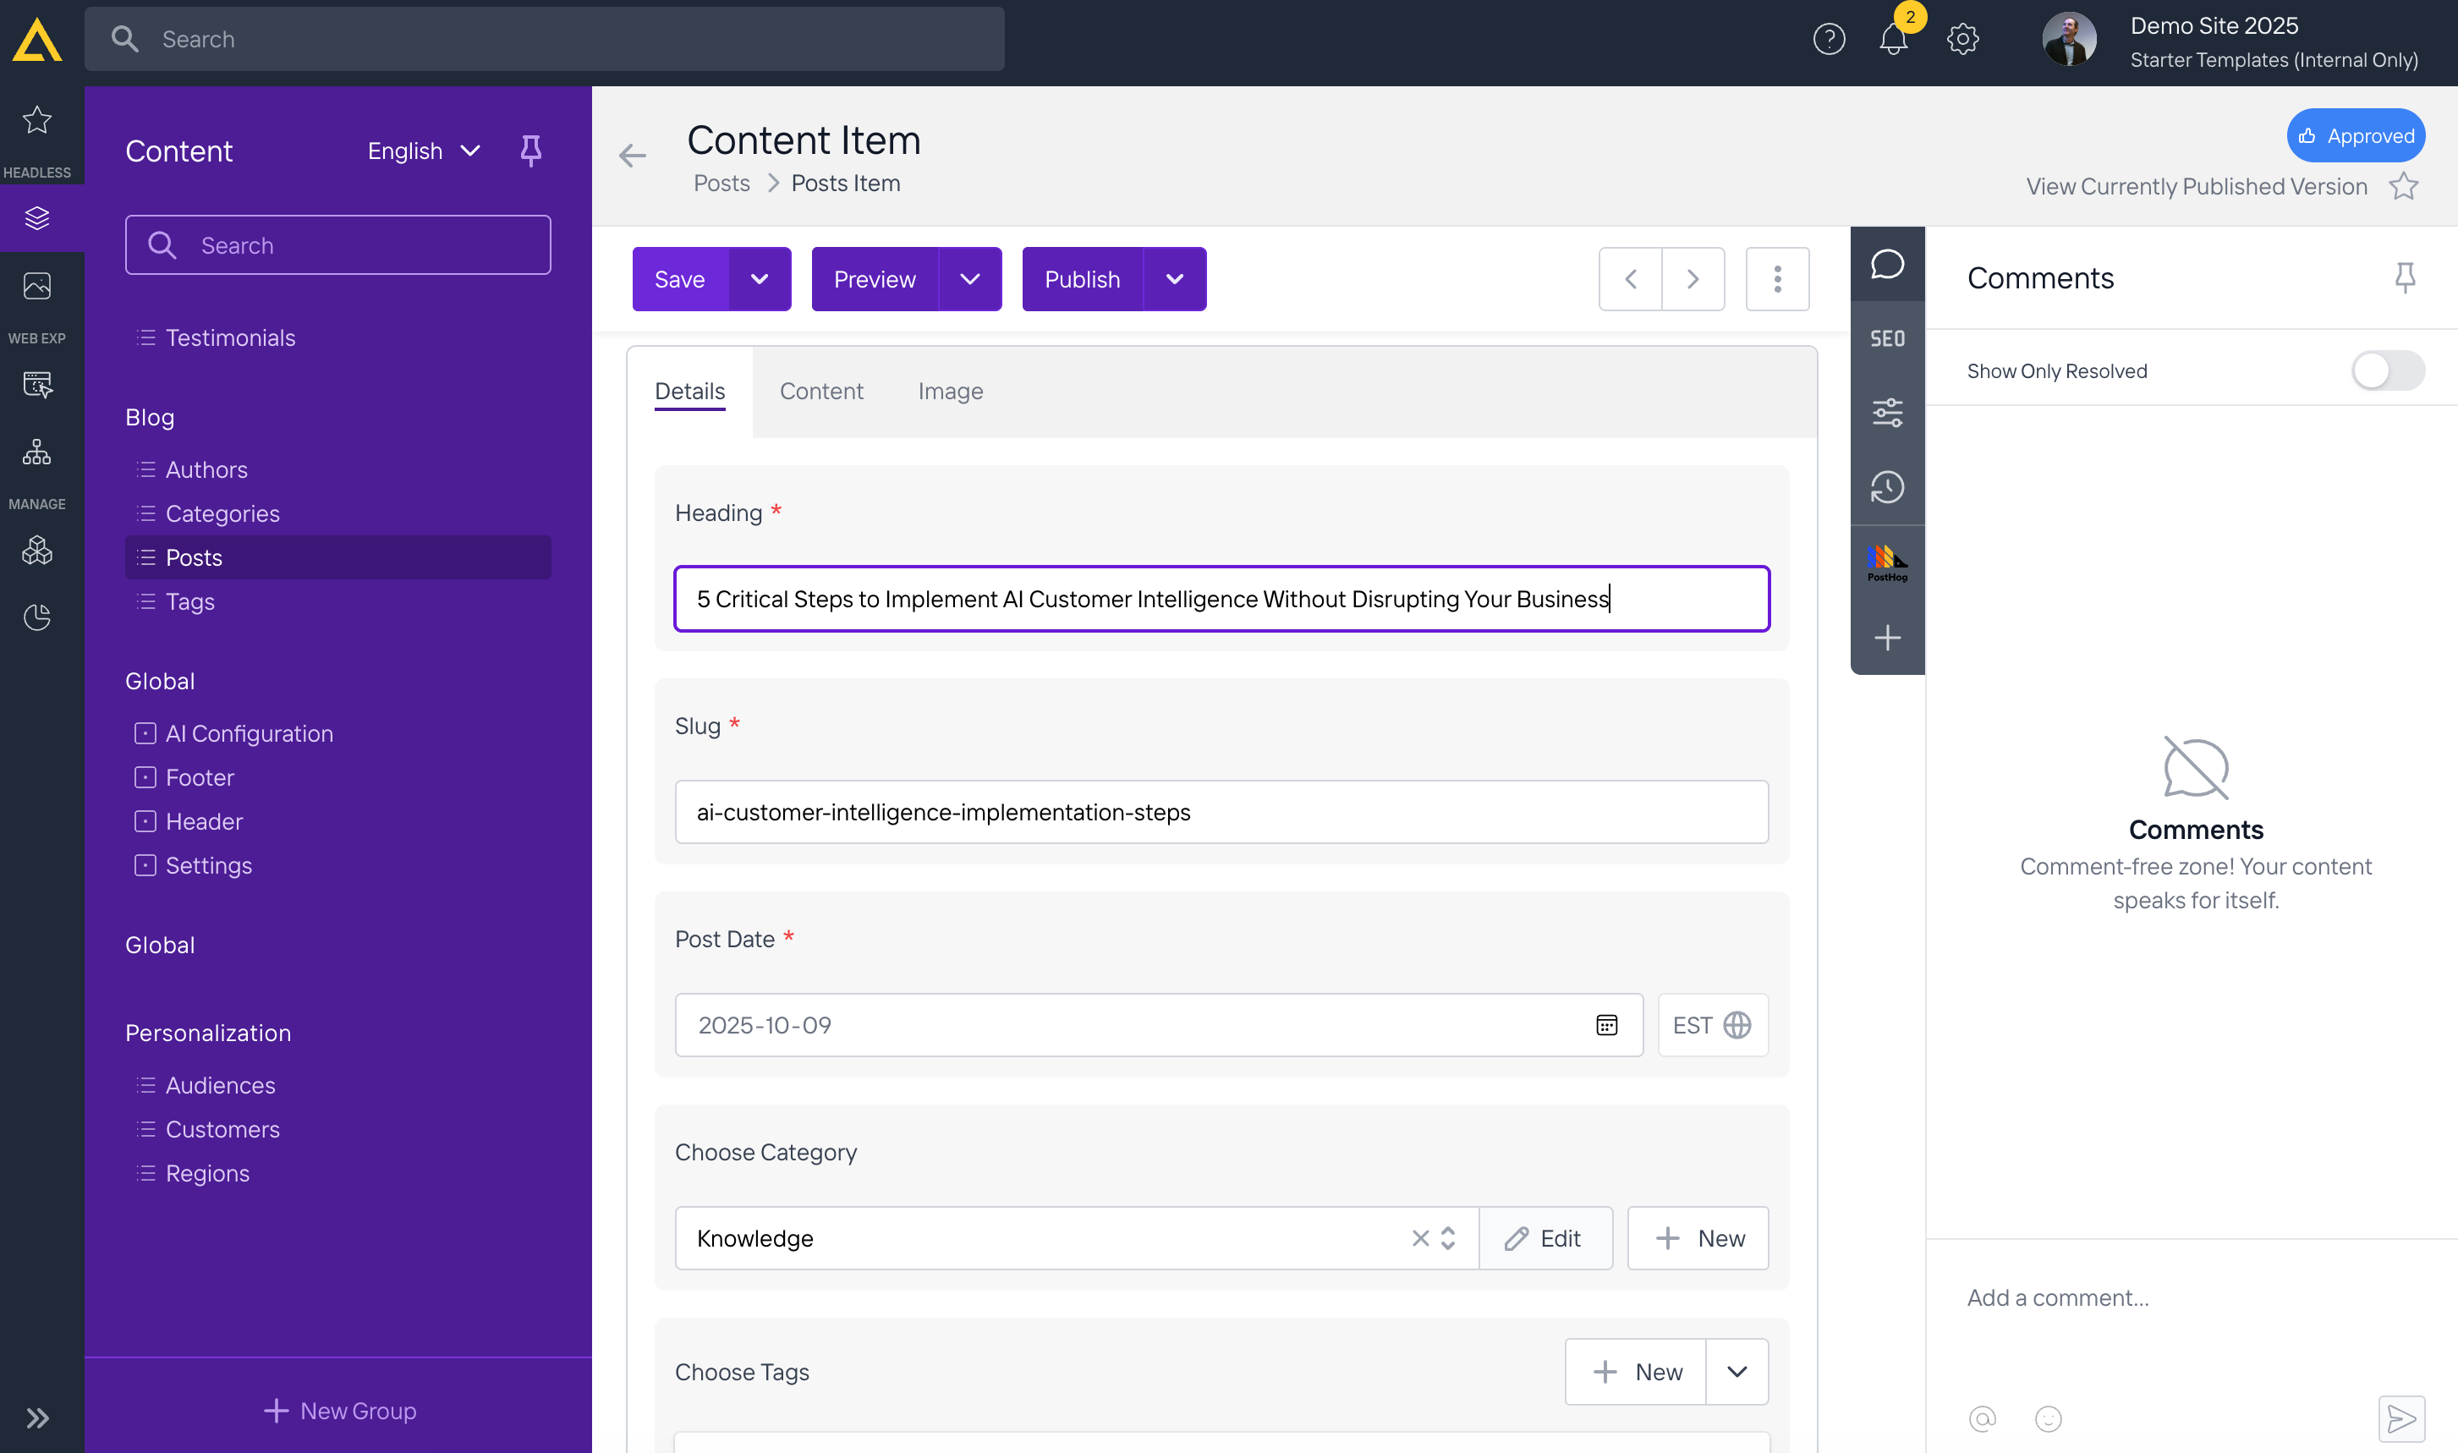Expand the Publish options arrow

pos(1174,279)
